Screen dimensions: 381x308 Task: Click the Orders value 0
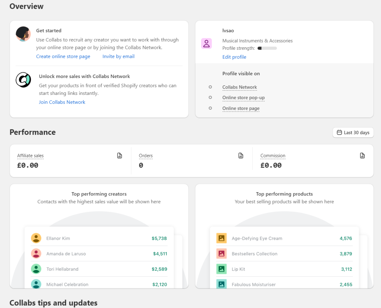click(x=141, y=165)
